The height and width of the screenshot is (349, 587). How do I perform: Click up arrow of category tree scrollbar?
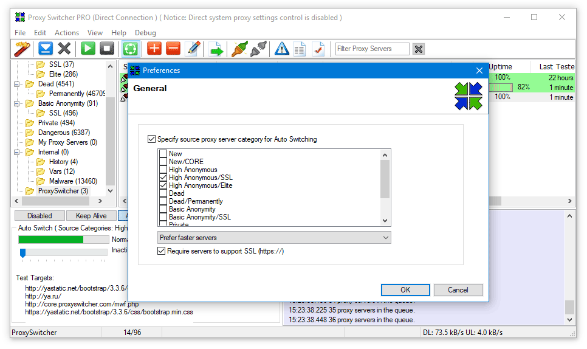[110, 66]
